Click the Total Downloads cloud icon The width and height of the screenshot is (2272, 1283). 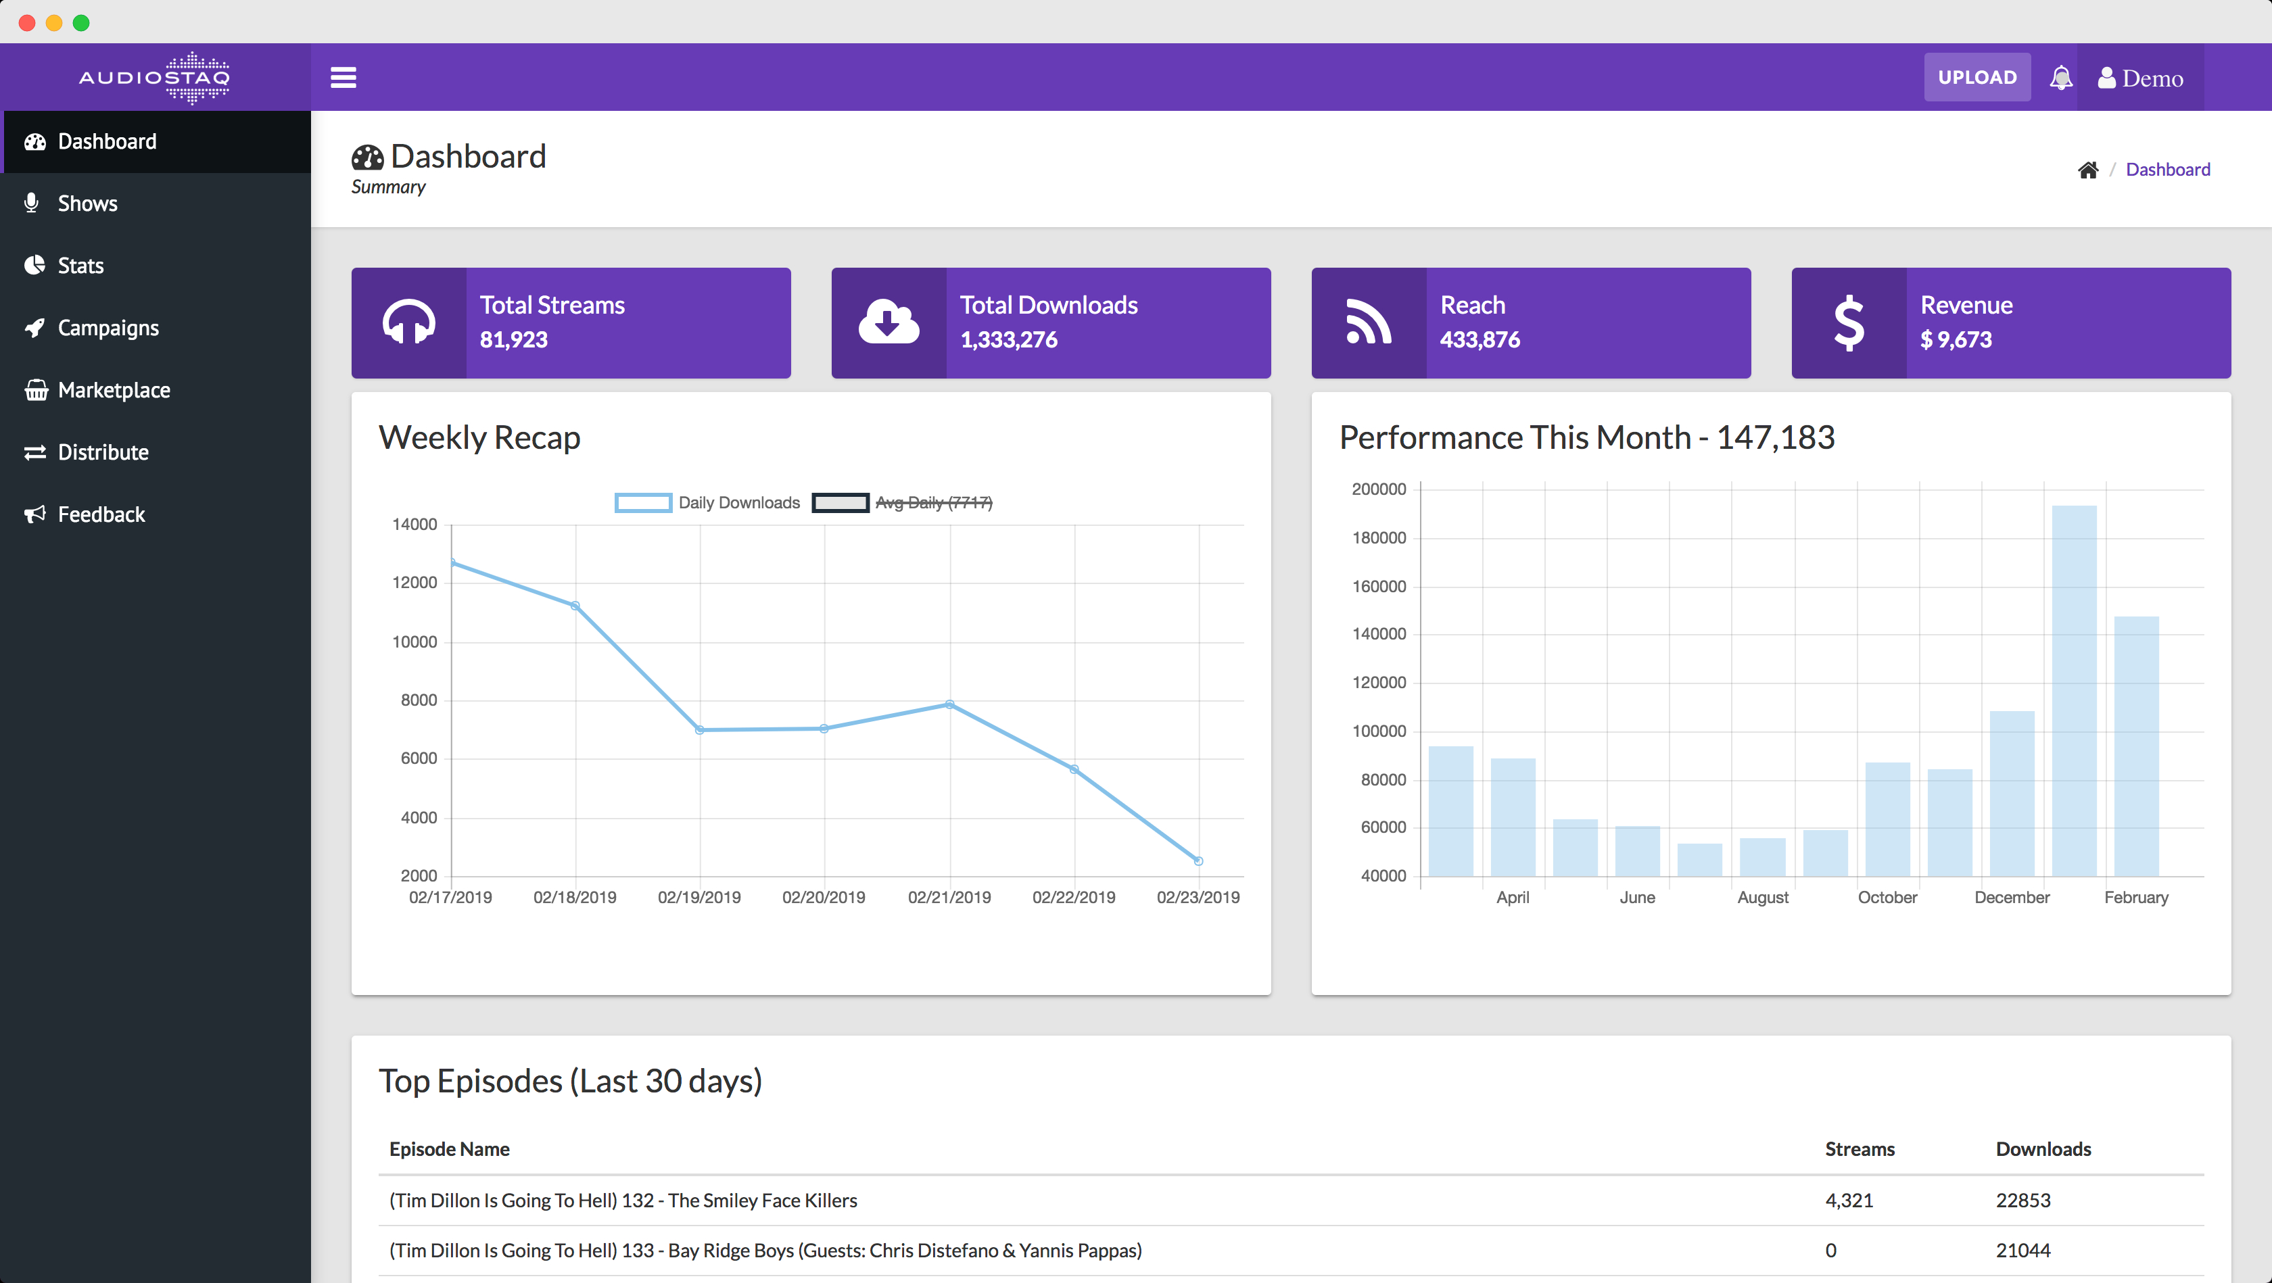point(888,322)
